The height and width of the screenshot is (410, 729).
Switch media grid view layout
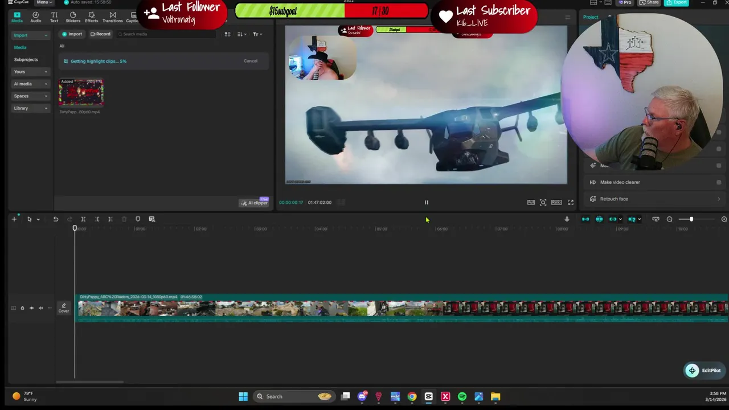(227, 34)
